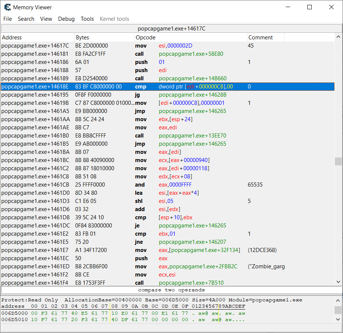This screenshot has height=333, width=343.
Task: Select row popcapgame1.exe+146188 push edi
Action: [167, 70]
